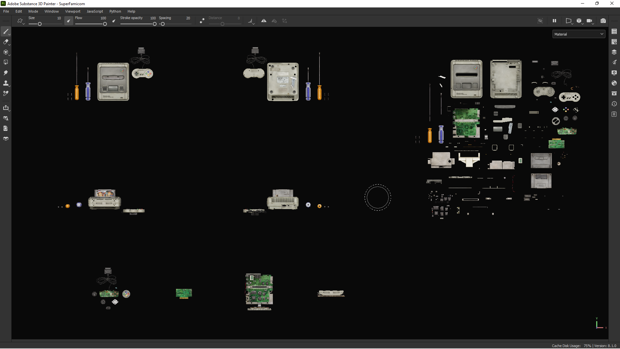Select the Clone stamp tool

coord(6,83)
